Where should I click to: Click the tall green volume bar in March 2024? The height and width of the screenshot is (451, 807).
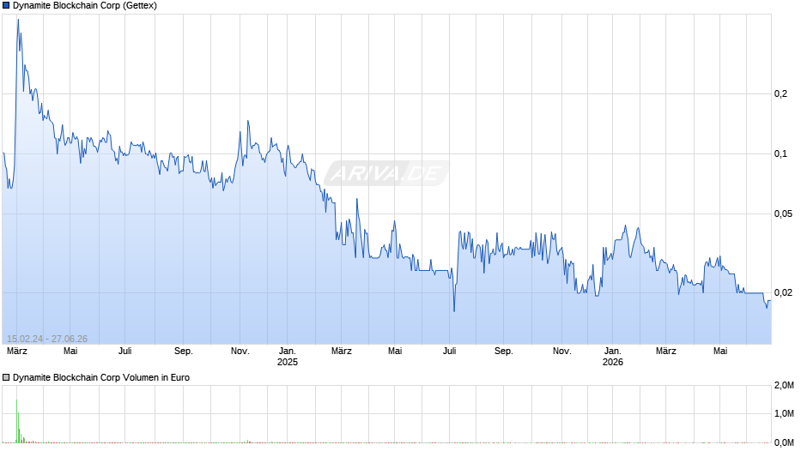(16, 421)
